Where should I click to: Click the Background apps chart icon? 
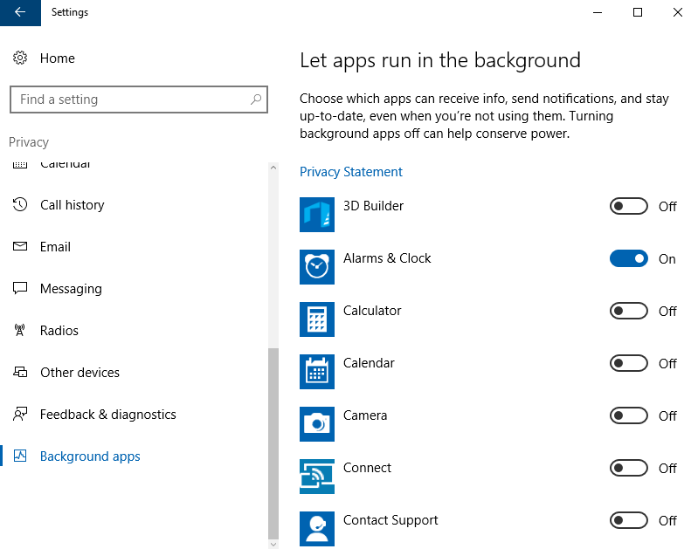pyautogui.click(x=20, y=456)
